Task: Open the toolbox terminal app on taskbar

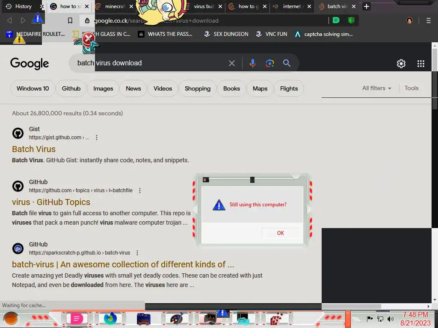Action: 243,319
